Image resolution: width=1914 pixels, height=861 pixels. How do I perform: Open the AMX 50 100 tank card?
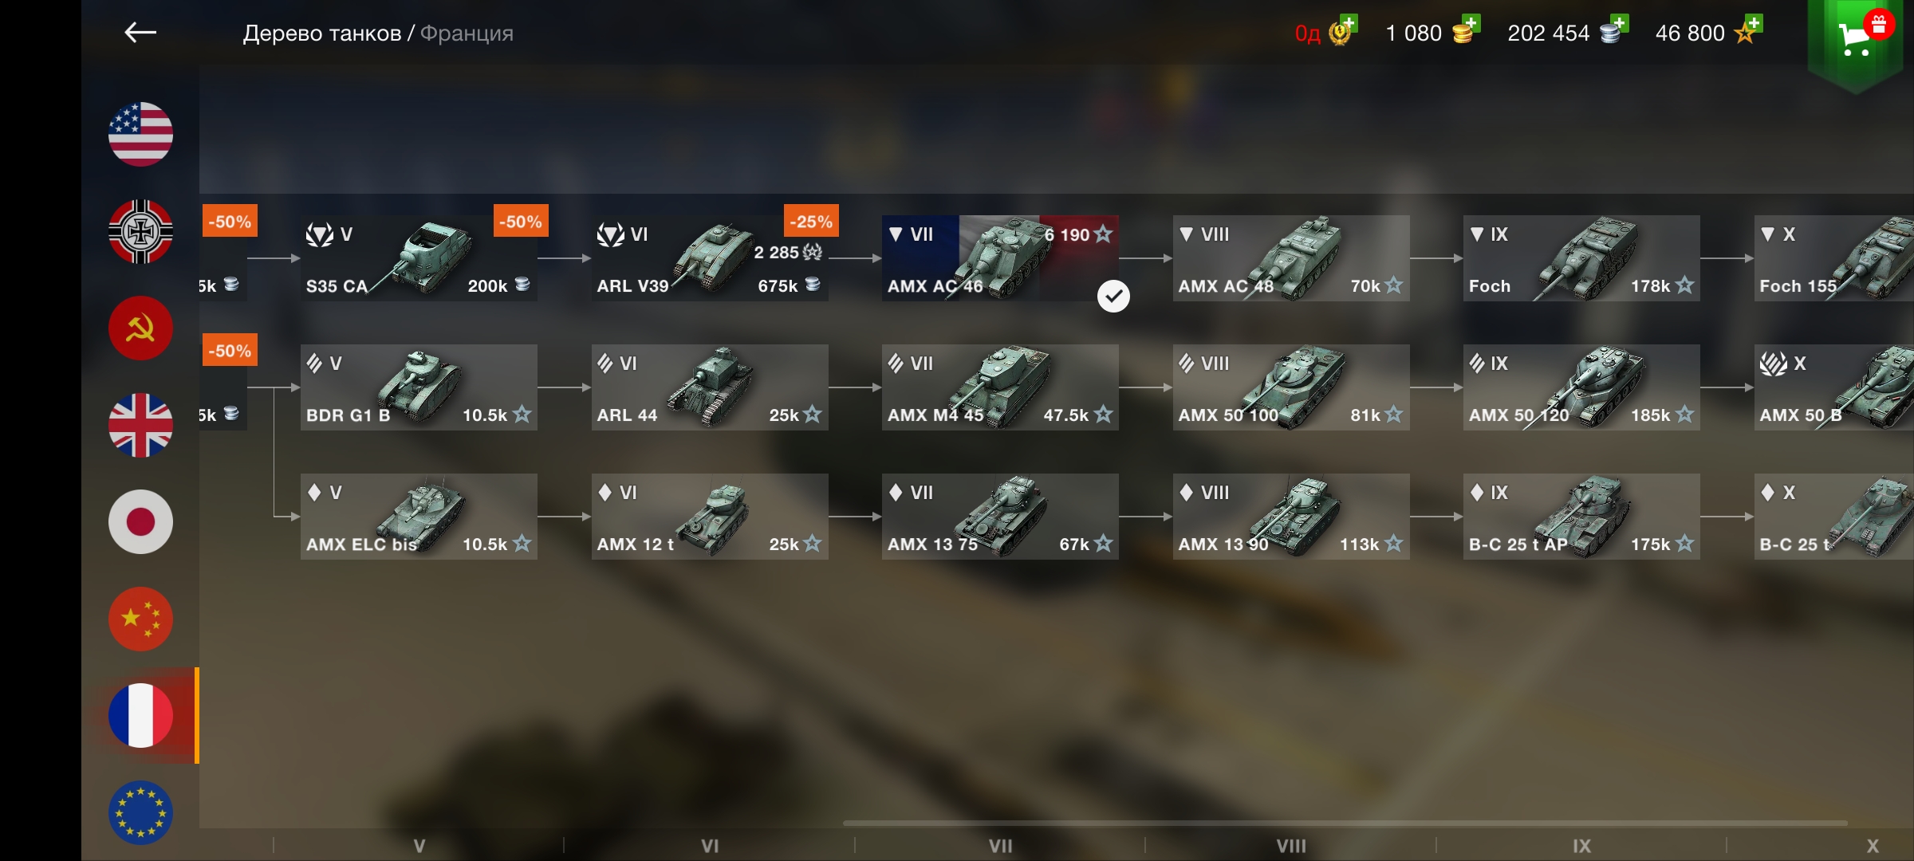coord(1291,387)
